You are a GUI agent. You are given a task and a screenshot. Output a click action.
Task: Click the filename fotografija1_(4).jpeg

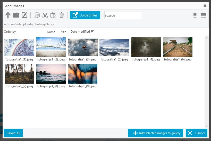pos(146,59)
